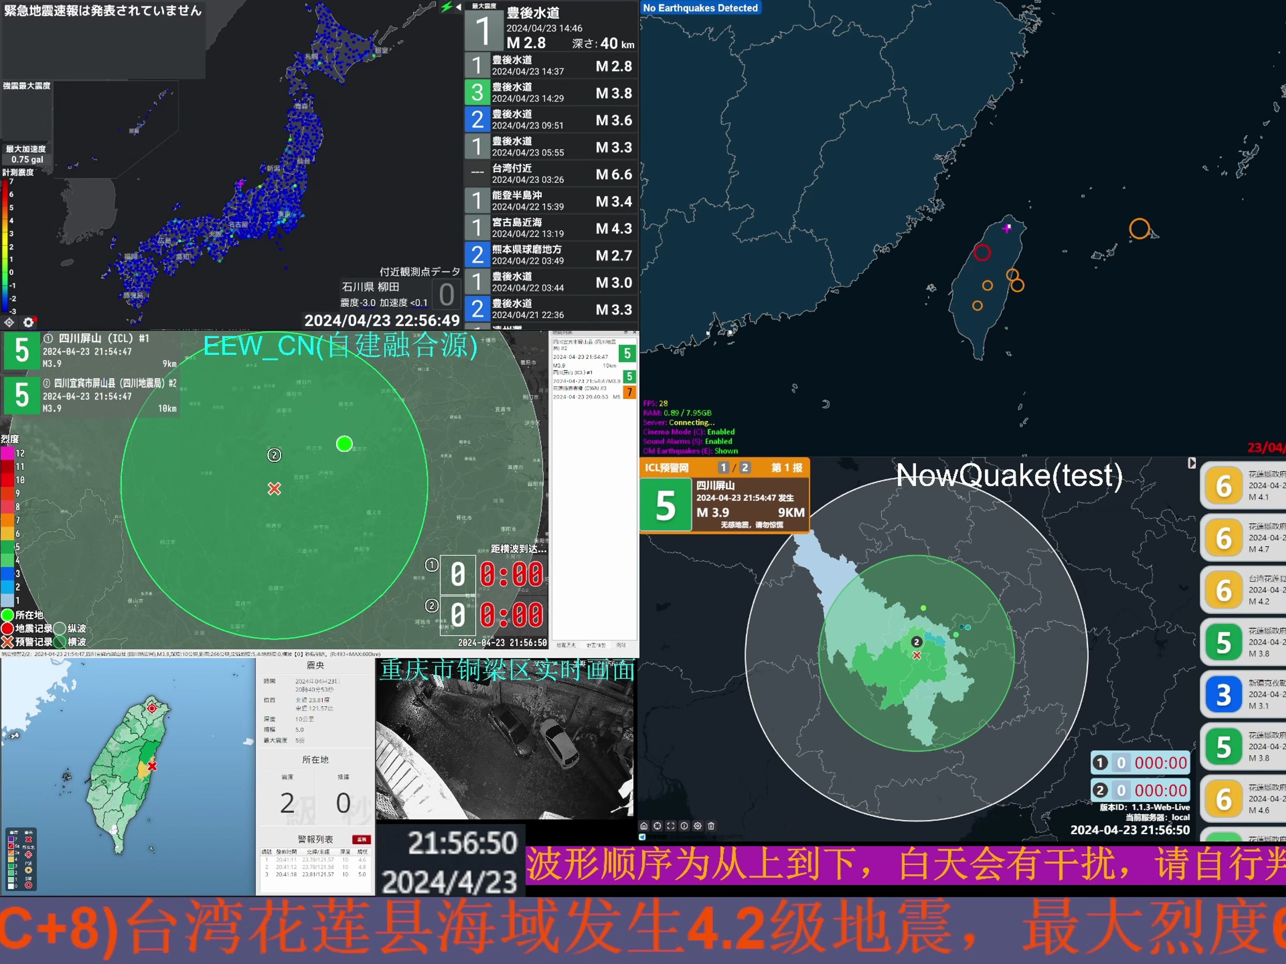
Task: Click magenta intensity 12 swatch in 烈度 legend
Action: coord(8,453)
